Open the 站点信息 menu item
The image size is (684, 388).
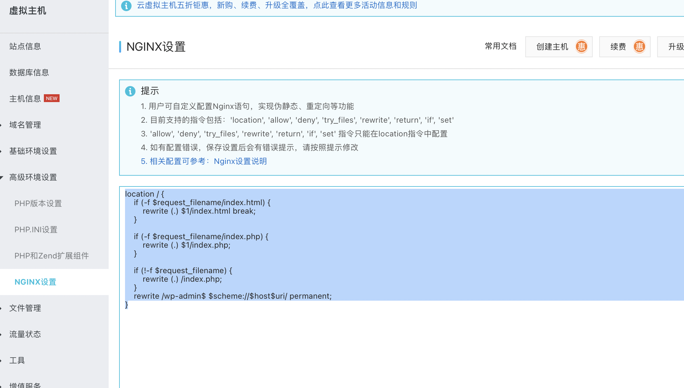pos(25,46)
